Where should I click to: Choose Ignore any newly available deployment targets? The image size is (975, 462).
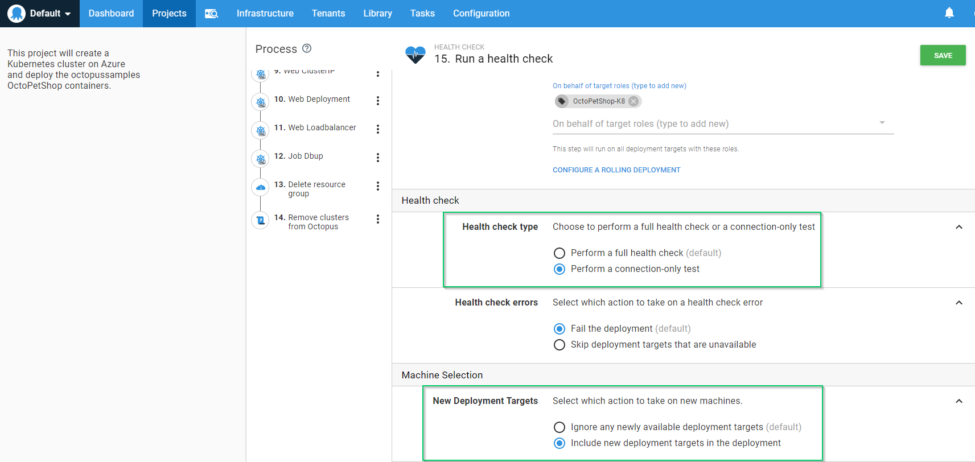click(x=560, y=427)
